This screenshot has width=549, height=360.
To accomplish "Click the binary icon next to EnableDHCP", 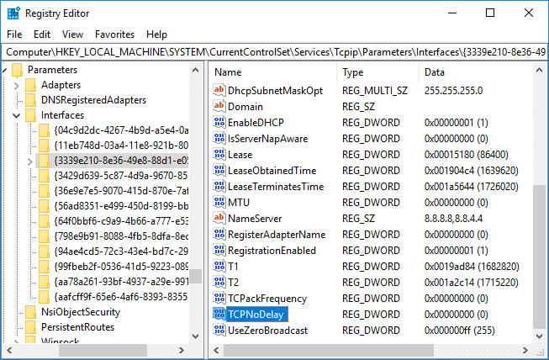I will [x=219, y=123].
